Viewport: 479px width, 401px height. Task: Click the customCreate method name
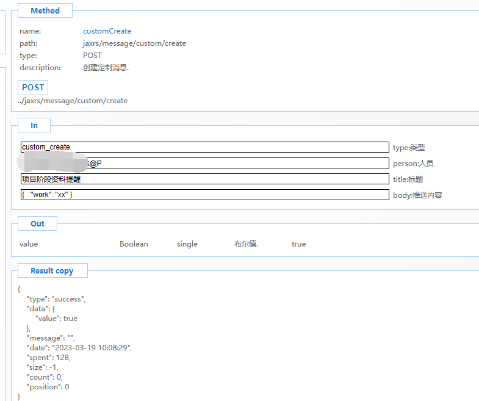107,31
